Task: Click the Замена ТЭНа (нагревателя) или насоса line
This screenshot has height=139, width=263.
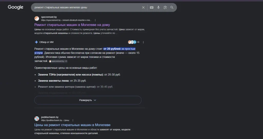Action: [x=79, y=75]
